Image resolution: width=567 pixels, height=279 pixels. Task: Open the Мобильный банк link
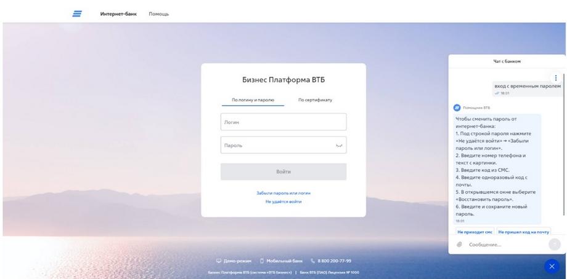tap(285, 261)
